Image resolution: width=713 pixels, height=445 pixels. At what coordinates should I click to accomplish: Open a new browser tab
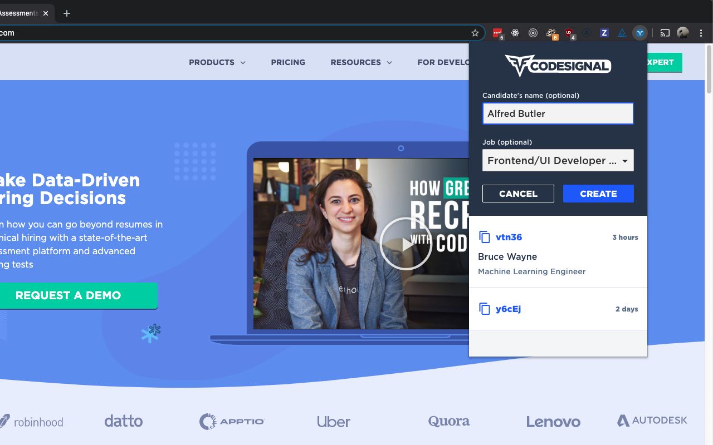click(67, 13)
